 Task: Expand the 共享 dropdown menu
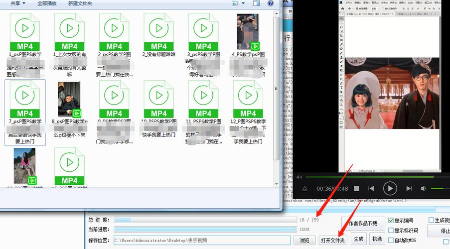18,3
